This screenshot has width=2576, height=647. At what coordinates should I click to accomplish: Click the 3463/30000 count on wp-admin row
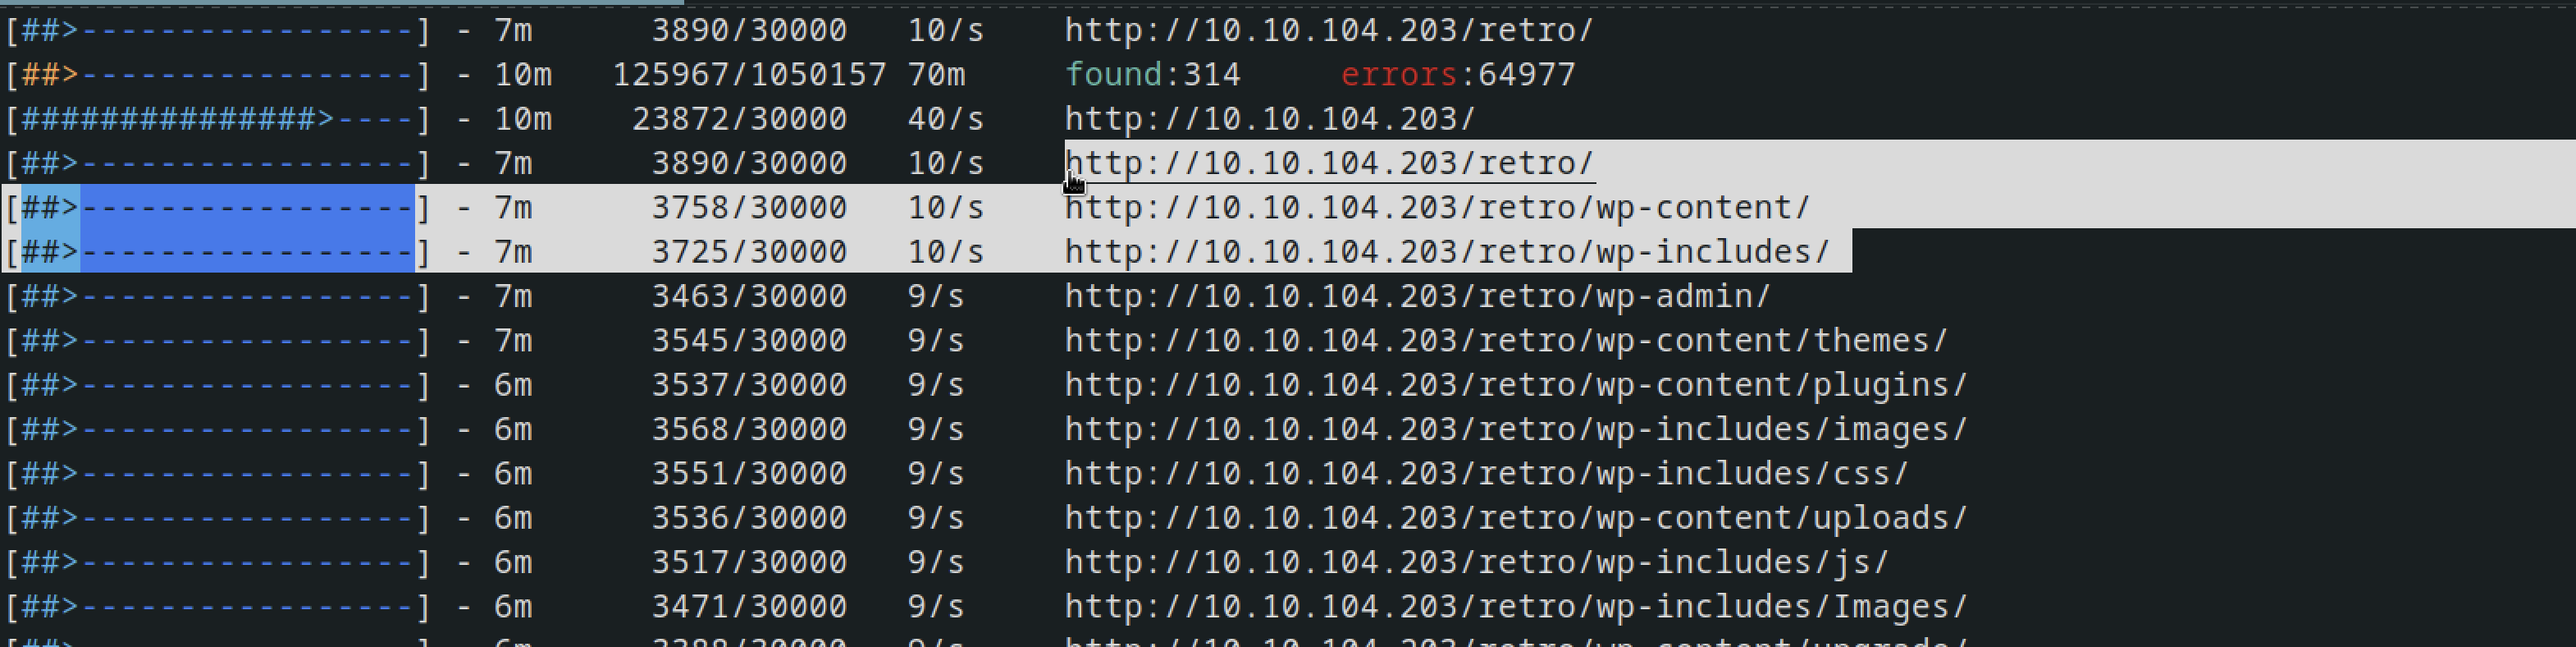tap(749, 296)
